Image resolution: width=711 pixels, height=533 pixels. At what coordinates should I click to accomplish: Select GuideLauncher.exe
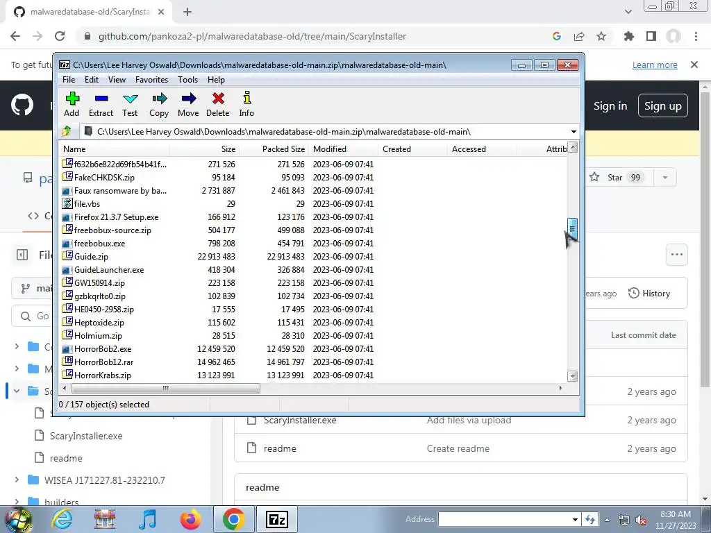click(109, 270)
